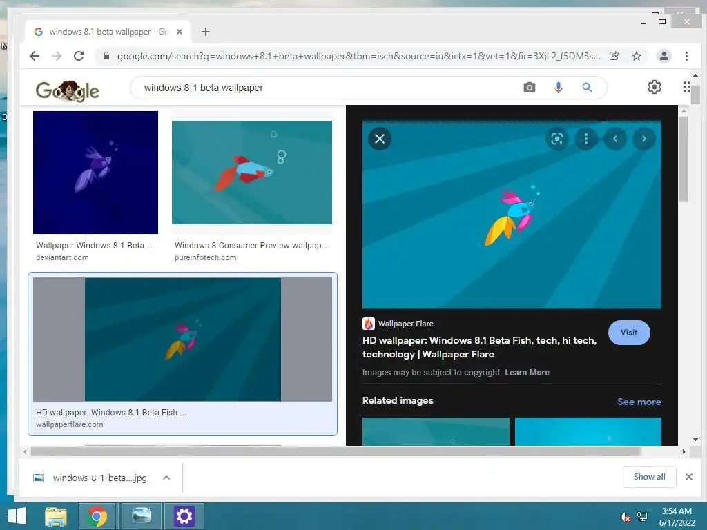The height and width of the screenshot is (530, 707).
Task: Open the picture viewer taskbar app
Action: (141, 516)
